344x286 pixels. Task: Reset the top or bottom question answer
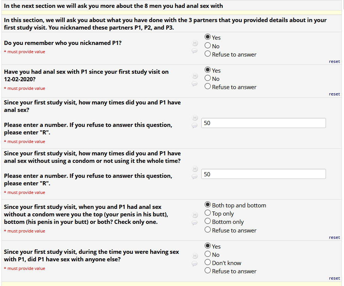334,237
